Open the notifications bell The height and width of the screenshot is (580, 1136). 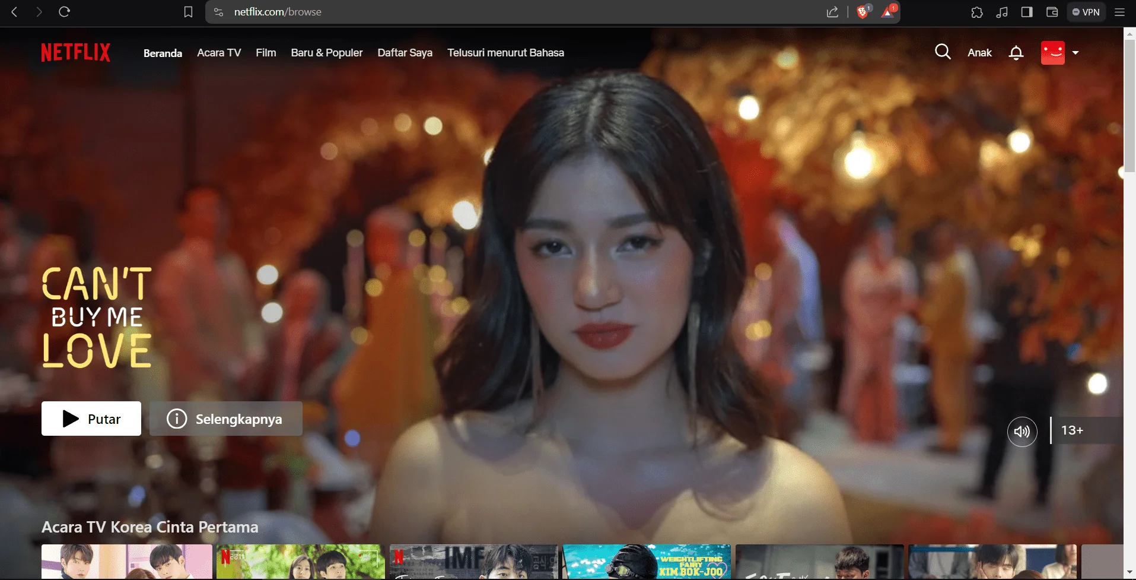tap(1016, 53)
